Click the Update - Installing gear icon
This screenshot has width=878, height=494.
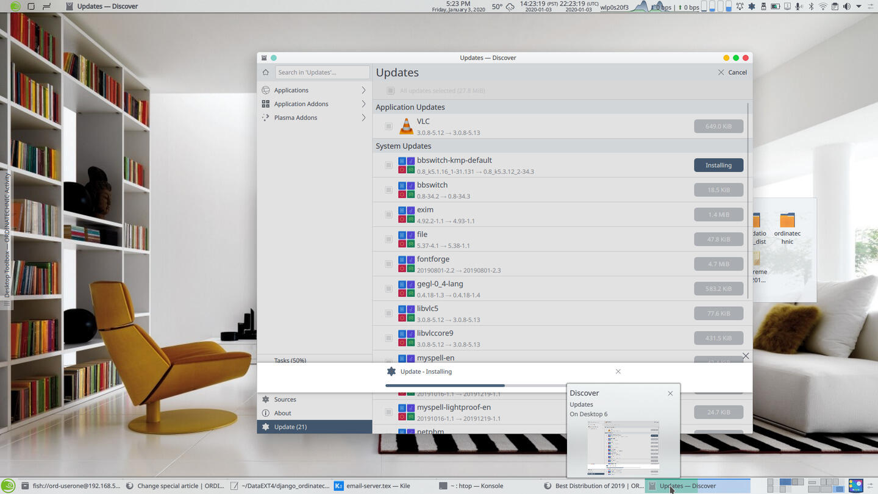[391, 371]
